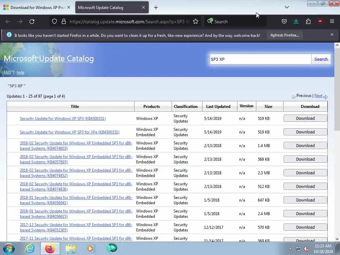The image size is (340, 255).
Task: Expand the list all tabs chevron
Action: pos(287,7)
